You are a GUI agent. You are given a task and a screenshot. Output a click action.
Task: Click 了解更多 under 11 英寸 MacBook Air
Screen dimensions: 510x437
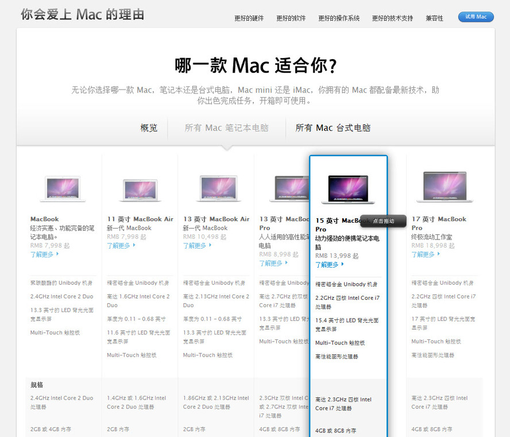(x=121, y=245)
